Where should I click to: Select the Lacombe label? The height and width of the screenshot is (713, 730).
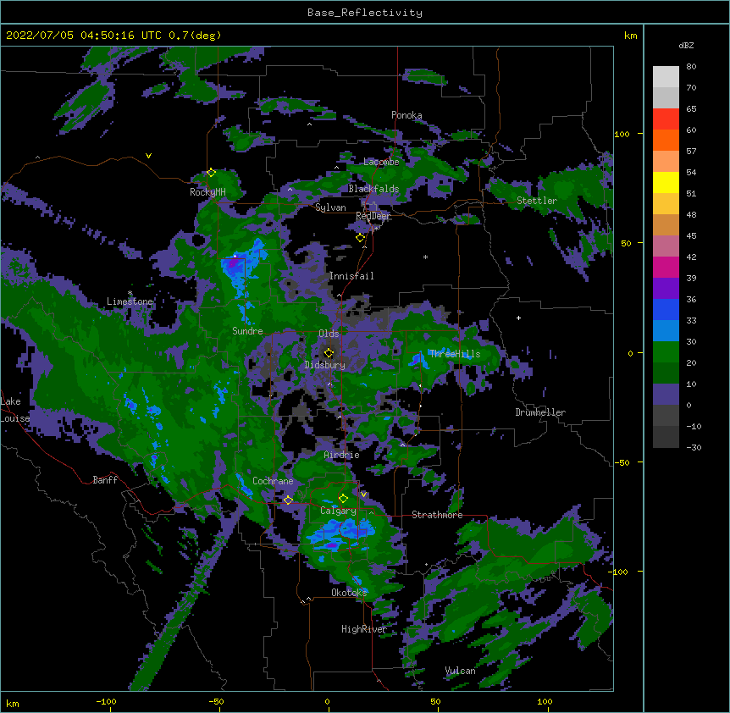[x=381, y=162]
